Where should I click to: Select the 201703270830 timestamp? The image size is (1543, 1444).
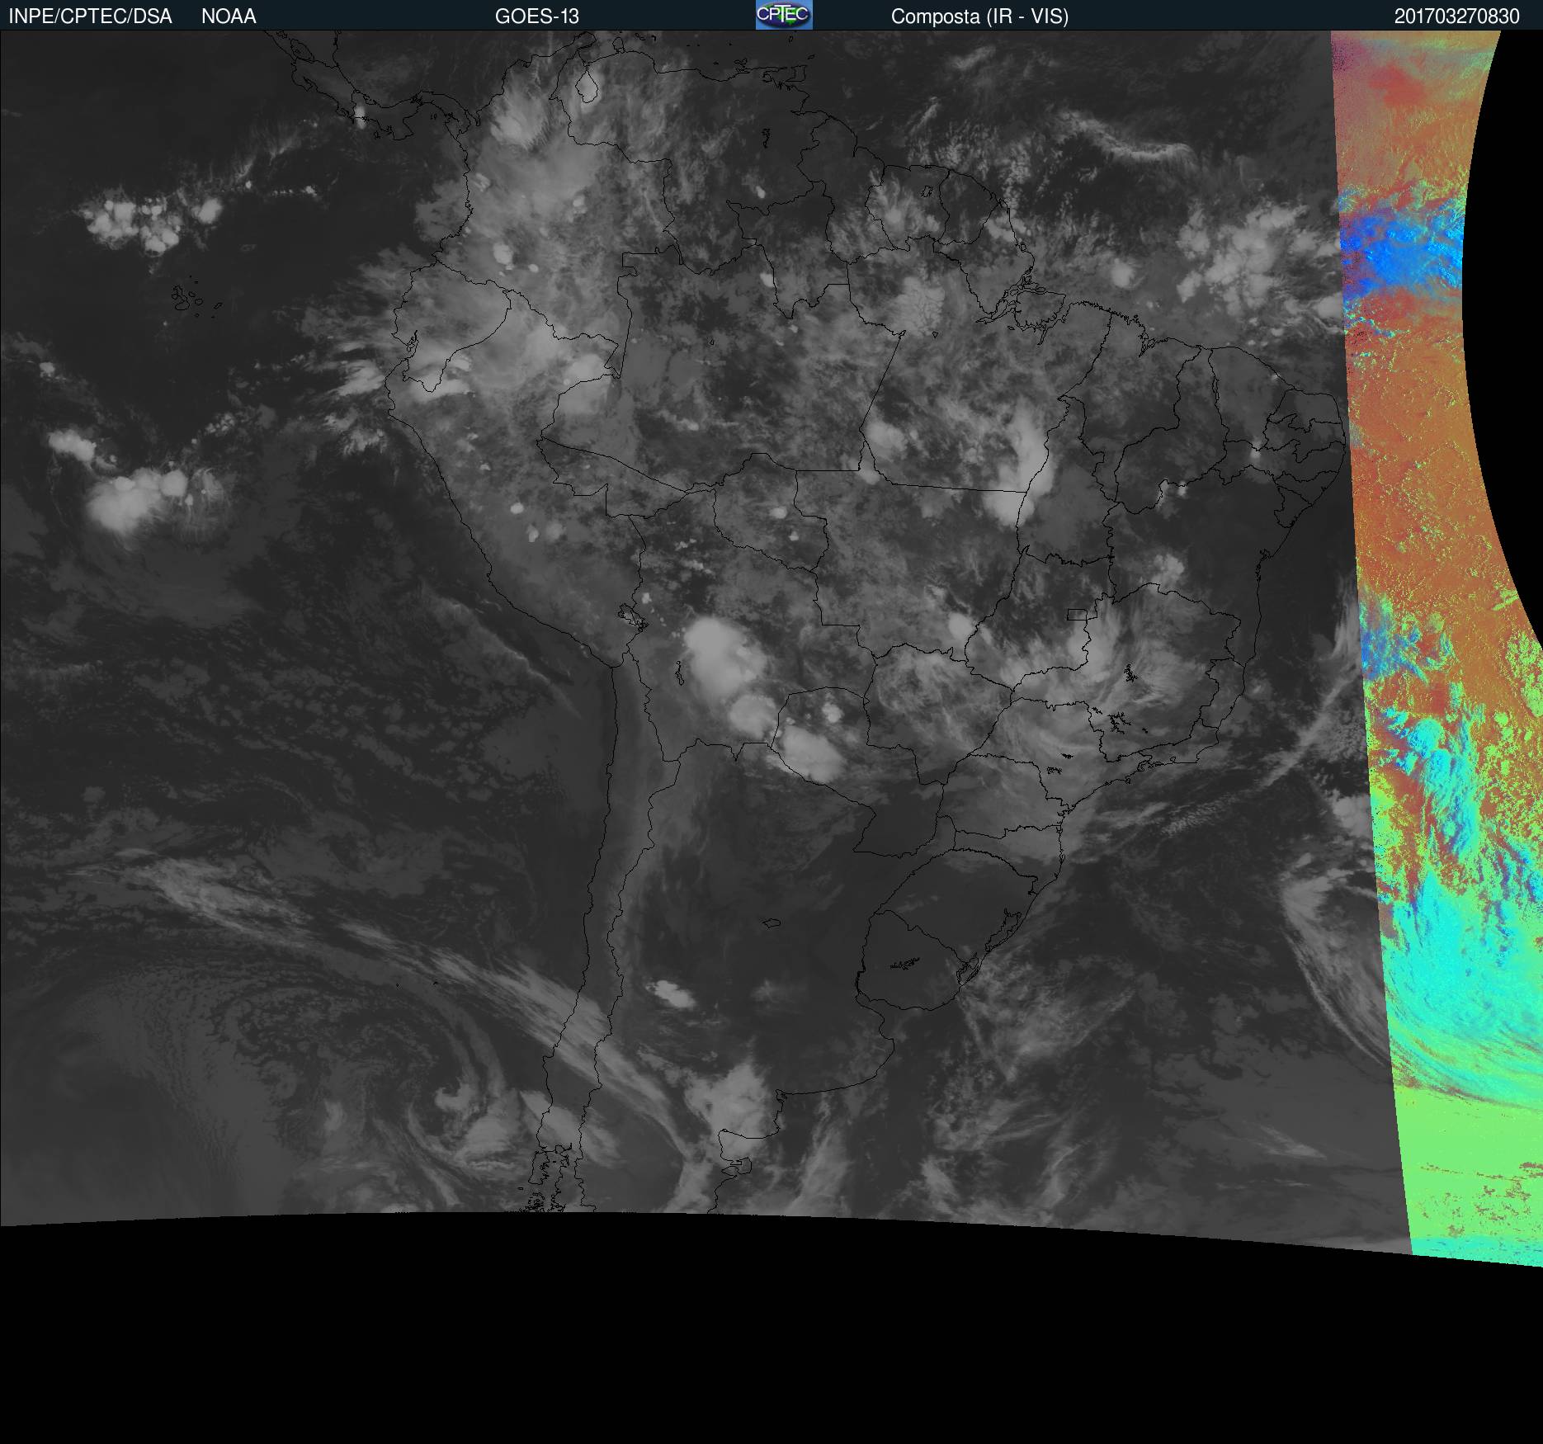click(1457, 17)
